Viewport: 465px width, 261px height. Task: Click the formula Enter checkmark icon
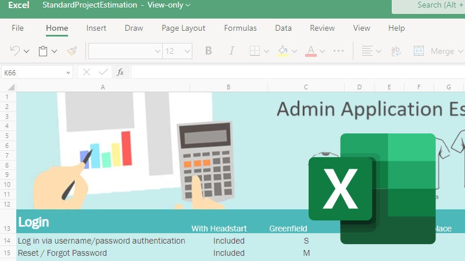[103, 72]
